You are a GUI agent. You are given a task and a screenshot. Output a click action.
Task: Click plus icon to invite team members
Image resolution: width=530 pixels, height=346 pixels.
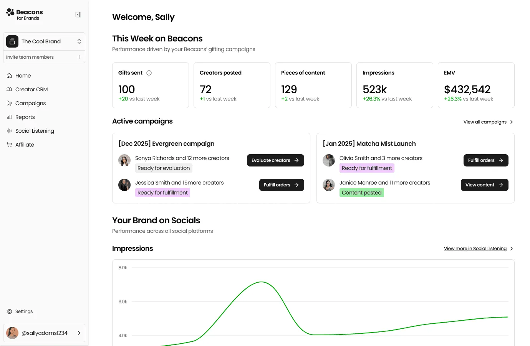tap(79, 57)
